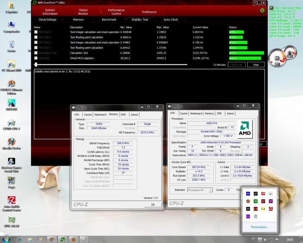Toggle the FPU Test 1 checkbox
Image resolution: width=303 pixels, height=243 pixels.
click(x=36, y=48)
